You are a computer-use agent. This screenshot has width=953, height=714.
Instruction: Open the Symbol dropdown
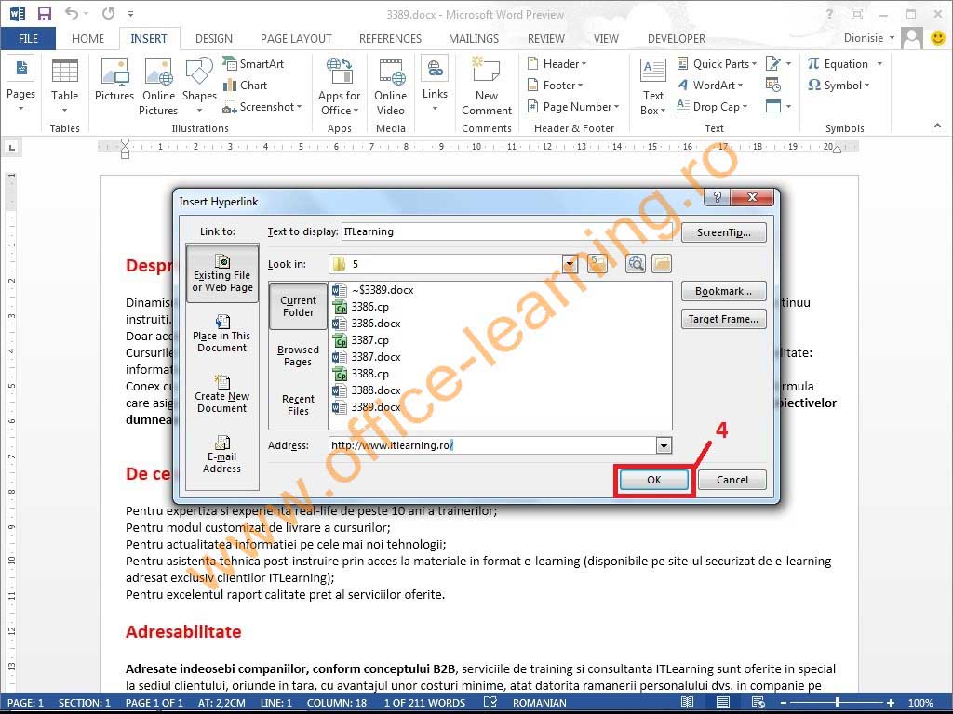(x=839, y=85)
